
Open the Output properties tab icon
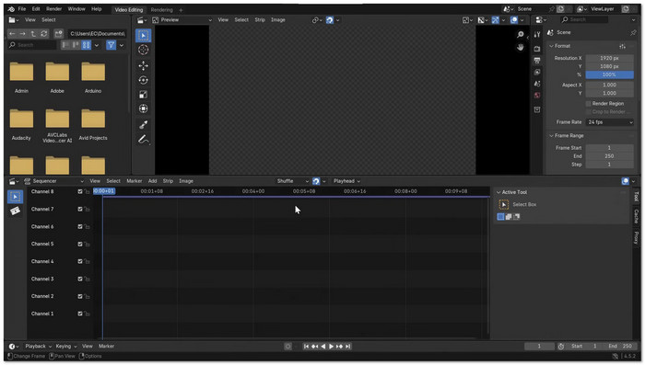(x=537, y=61)
